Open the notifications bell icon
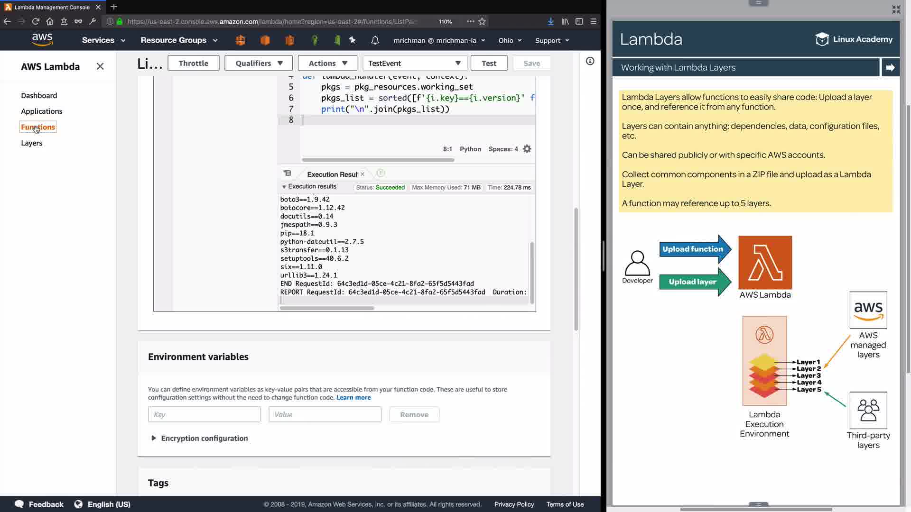Image resolution: width=911 pixels, height=512 pixels. pyautogui.click(x=375, y=40)
